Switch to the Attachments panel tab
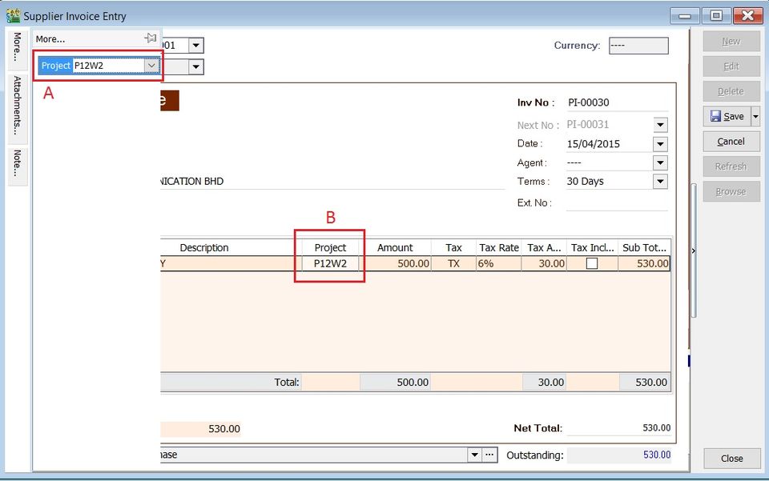 tap(17, 104)
